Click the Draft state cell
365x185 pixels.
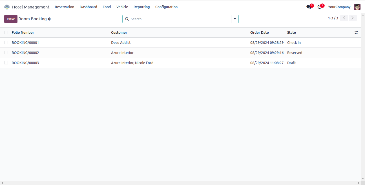coord(291,63)
